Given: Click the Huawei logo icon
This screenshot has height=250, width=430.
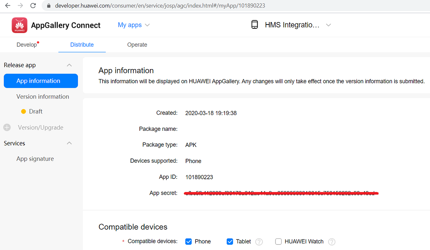Looking at the screenshot, I should [19, 25].
